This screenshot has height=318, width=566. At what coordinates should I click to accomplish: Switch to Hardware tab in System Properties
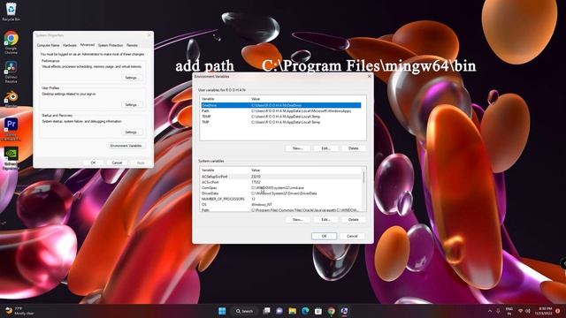70,45
